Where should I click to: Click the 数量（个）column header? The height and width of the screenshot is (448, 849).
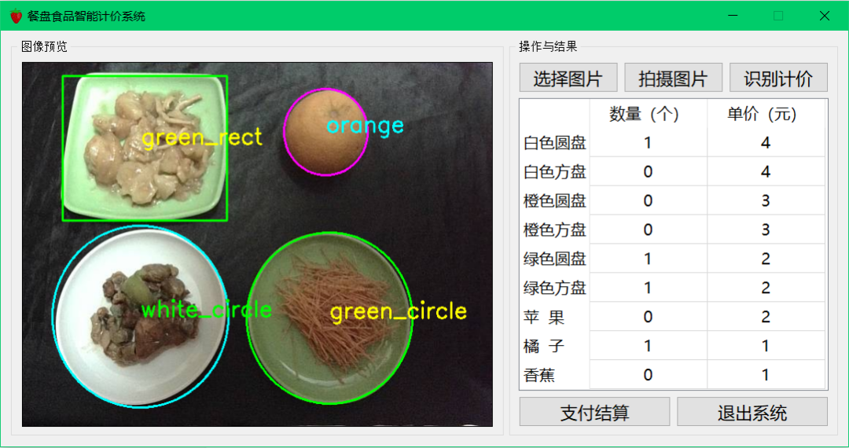pyautogui.click(x=648, y=114)
